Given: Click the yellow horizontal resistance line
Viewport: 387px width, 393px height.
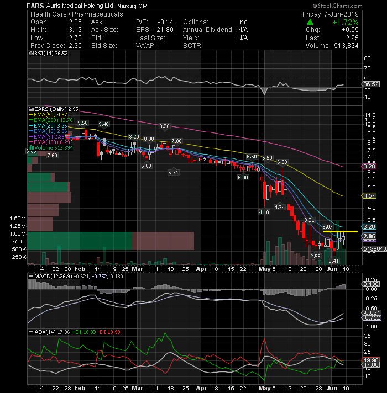Looking at the screenshot, I should click(x=340, y=232).
